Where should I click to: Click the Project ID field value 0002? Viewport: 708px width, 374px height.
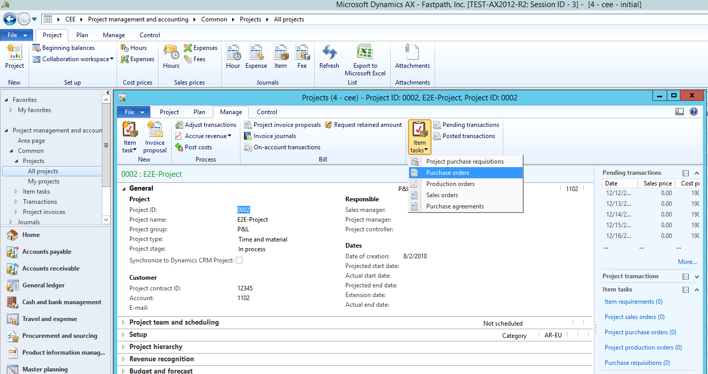tap(243, 210)
